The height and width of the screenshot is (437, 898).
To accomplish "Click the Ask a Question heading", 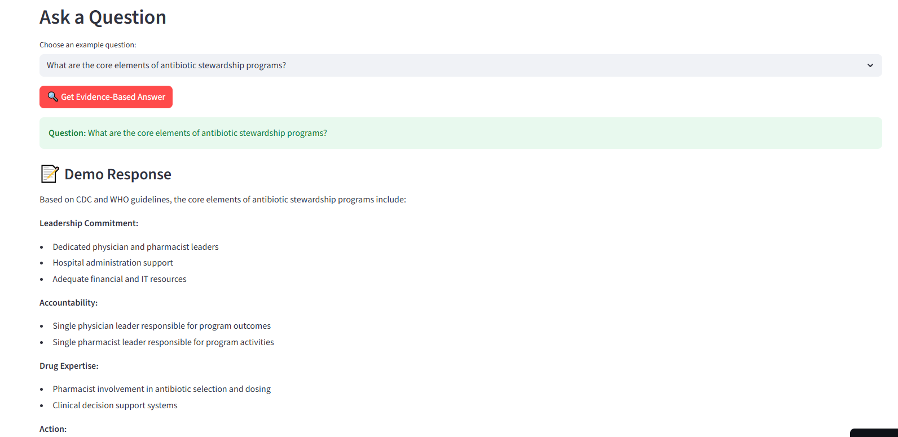I will click(x=102, y=17).
